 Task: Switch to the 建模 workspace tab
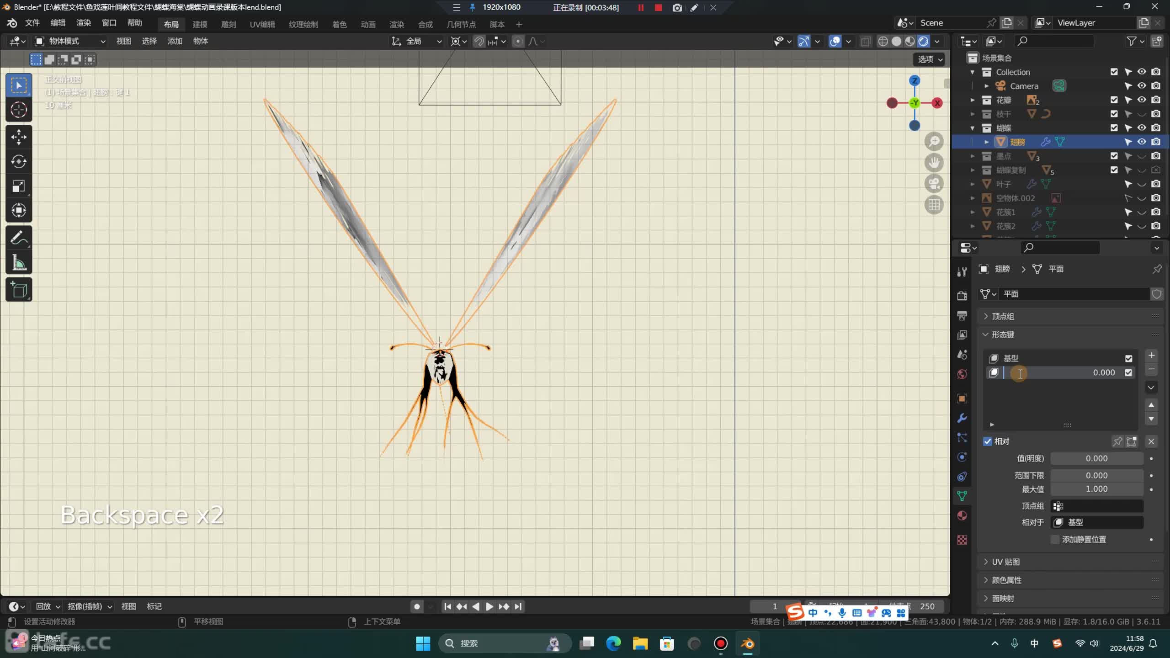200,25
